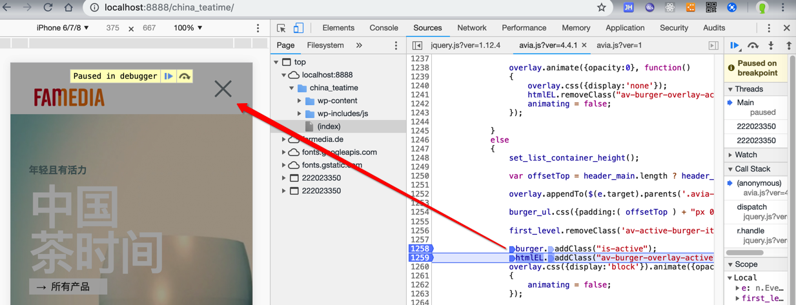Screen dimensions: 796x305
Task: Close the avia.js?ver=4.4.1 tab
Action: click(x=584, y=46)
